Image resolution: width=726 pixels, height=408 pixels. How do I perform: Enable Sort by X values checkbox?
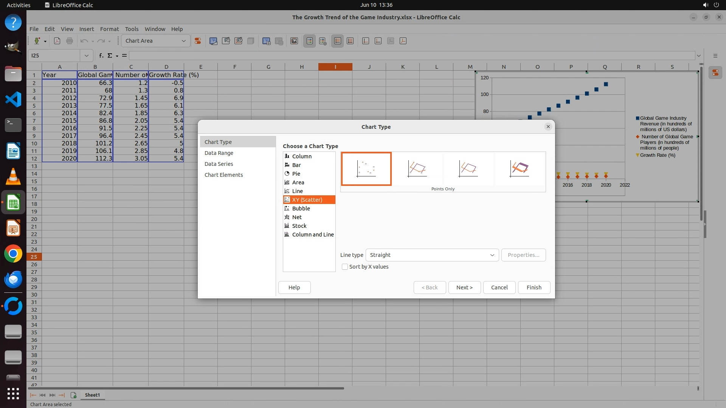point(345,267)
